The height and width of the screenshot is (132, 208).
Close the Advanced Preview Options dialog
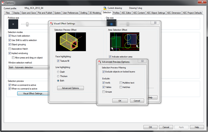coord(142,61)
